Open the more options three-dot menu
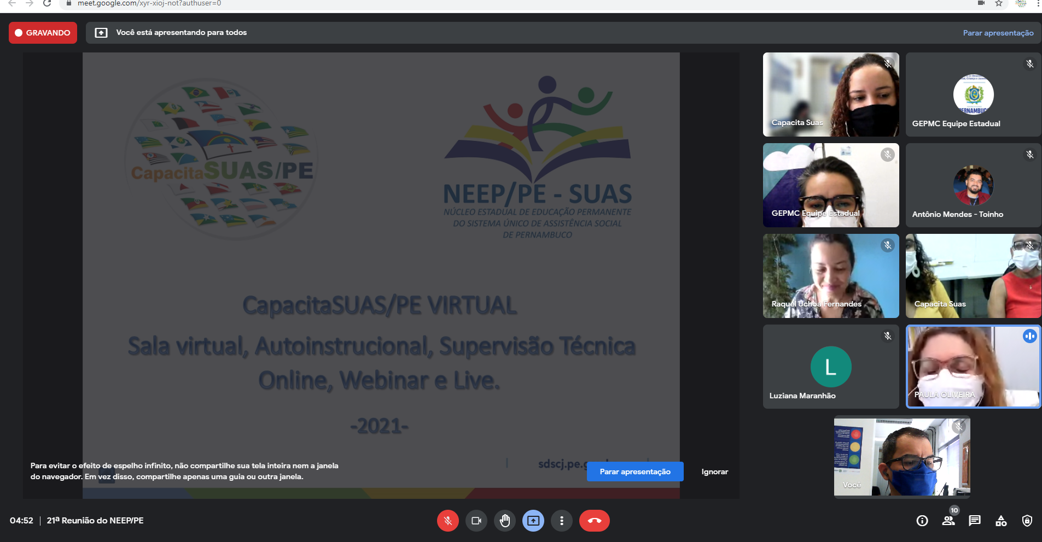Viewport: 1042px width, 542px height. click(x=561, y=521)
